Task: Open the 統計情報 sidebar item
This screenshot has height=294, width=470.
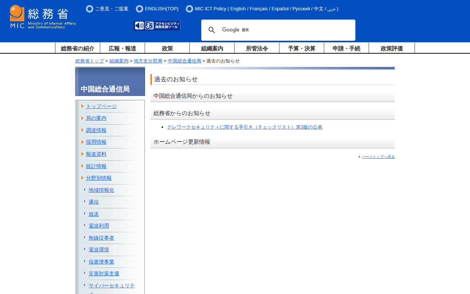Action: (96, 166)
